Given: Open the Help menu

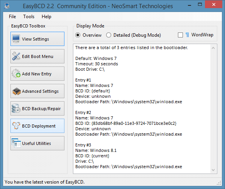Looking at the screenshot, I should tap(46, 17).
